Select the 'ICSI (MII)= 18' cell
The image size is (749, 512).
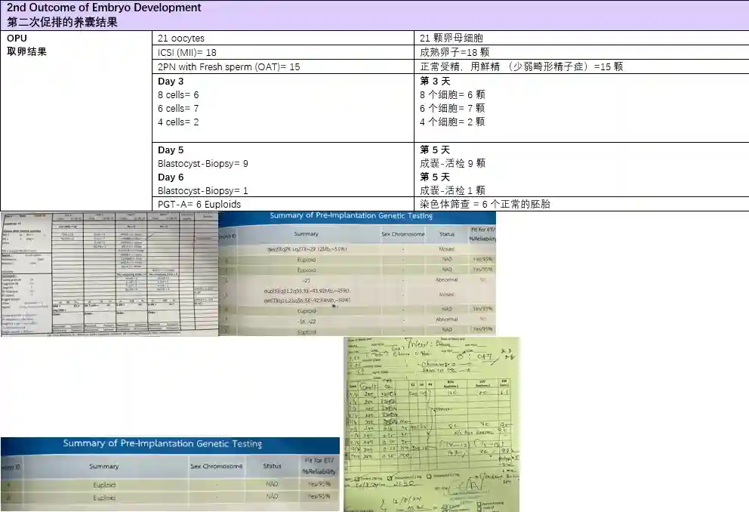click(186, 53)
